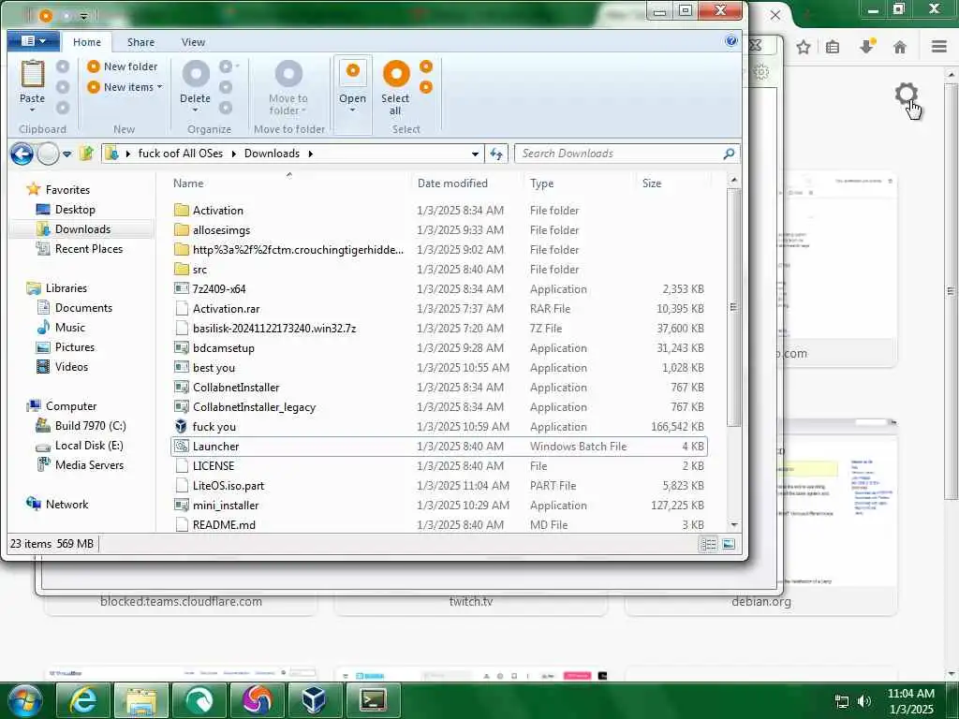Select the mini_installer application
Image resolution: width=959 pixels, height=719 pixels.
coord(225,505)
